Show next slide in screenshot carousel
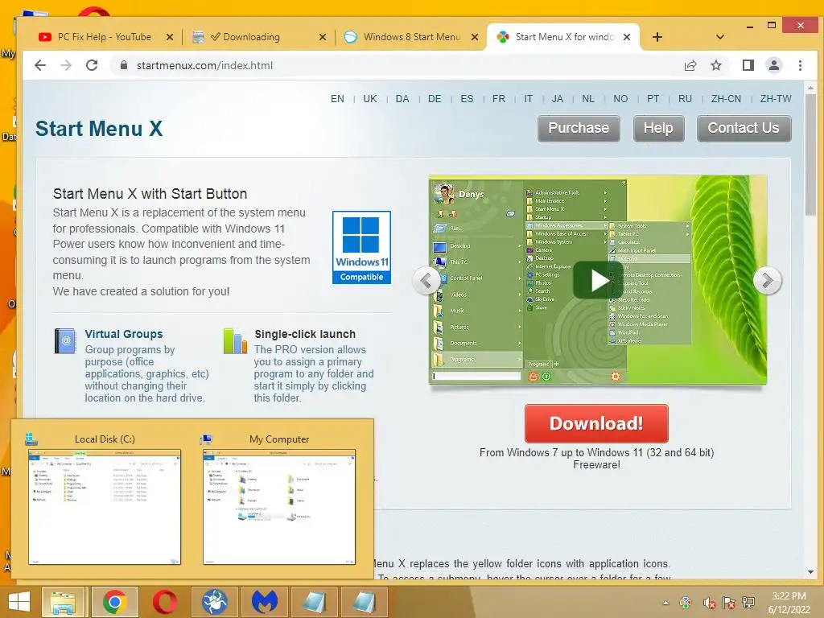The width and height of the screenshot is (824, 618). [x=767, y=281]
